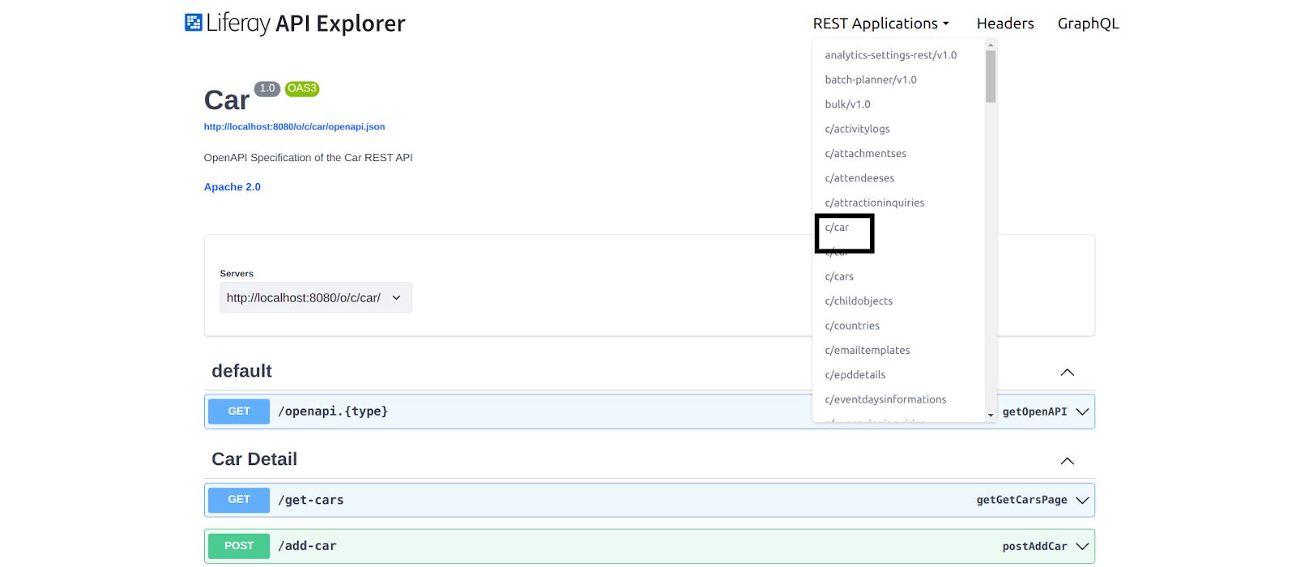Select c/childobjects entry
Image resolution: width=1296 pixels, height=567 pixels.
pos(859,301)
